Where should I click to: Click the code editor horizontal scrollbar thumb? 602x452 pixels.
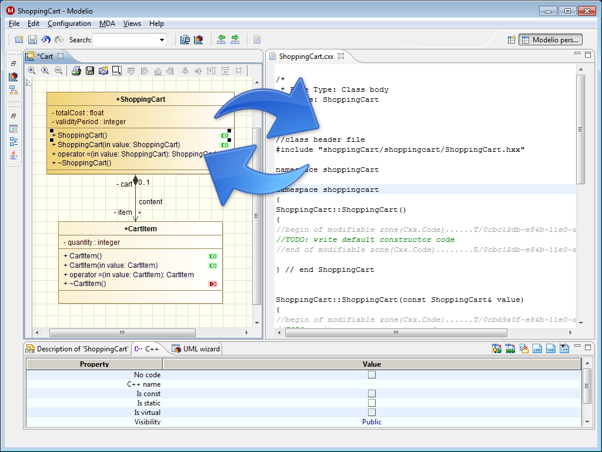coord(396,333)
